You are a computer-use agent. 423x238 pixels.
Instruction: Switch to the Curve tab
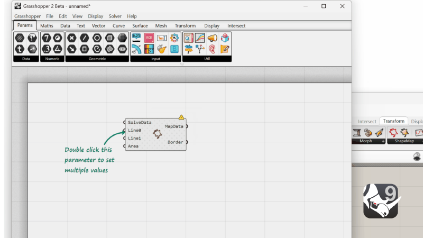(x=118, y=25)
